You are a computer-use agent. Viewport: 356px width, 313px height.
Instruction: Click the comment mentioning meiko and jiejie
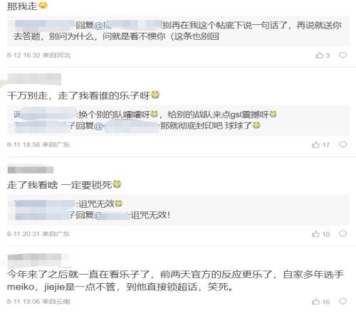[175, 281]
